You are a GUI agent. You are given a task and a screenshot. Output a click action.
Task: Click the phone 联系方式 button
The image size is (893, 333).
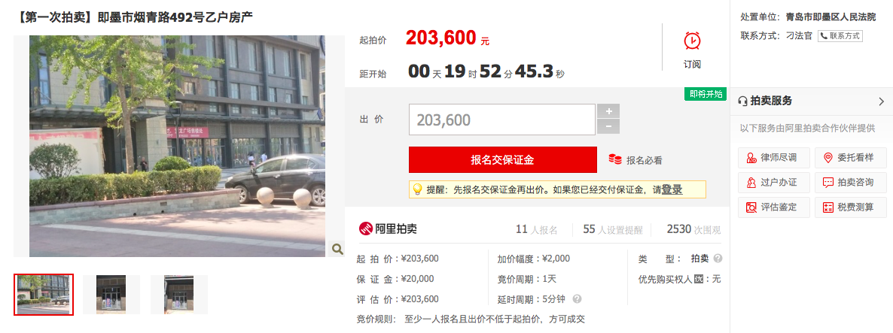coord(840,36)
